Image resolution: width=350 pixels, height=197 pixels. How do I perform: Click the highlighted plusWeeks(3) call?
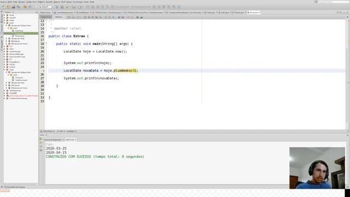pyautogui.click(x=125, y=71)
